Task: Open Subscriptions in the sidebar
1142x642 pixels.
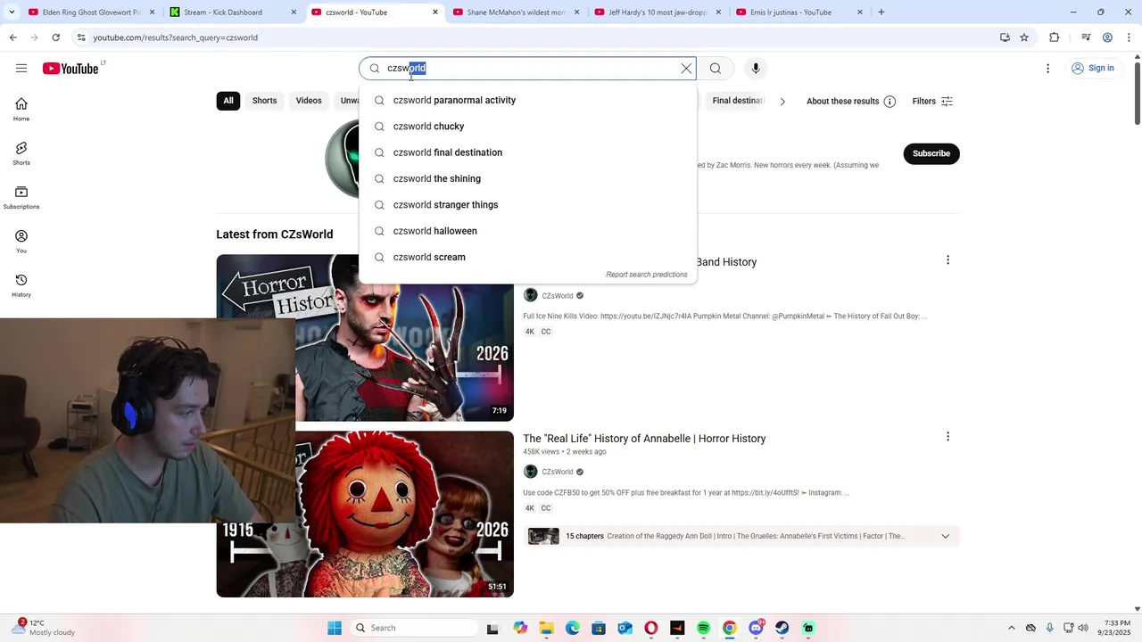Action: click(x=21, y=197)
